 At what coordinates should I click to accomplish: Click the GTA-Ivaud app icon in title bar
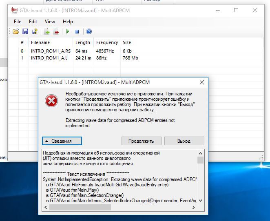tap(14, 10)
